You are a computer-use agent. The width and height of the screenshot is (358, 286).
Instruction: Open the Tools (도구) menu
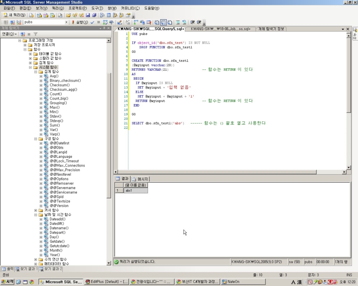(x=97, y=8)
